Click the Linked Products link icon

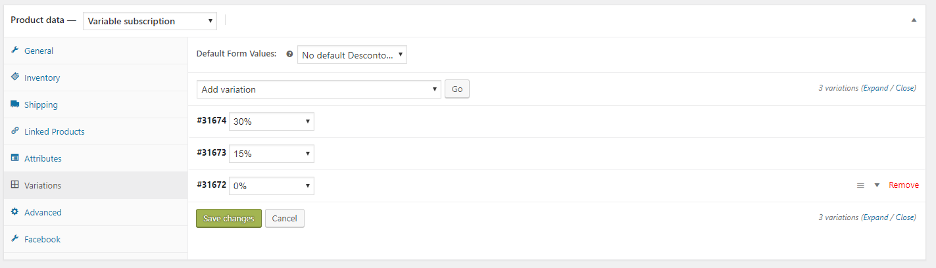(x=14, y=131)
